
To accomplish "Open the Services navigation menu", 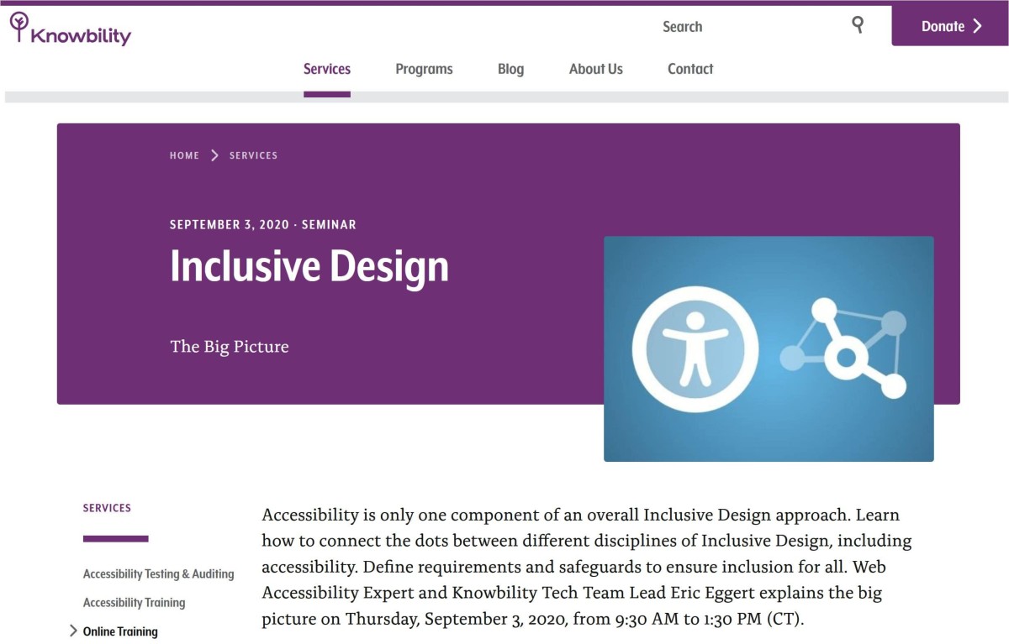I will [327, 69].
